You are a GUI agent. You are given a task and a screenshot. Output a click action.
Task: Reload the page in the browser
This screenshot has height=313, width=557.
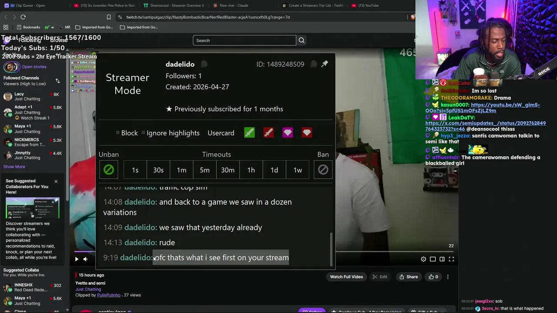[x=23, y=17]
